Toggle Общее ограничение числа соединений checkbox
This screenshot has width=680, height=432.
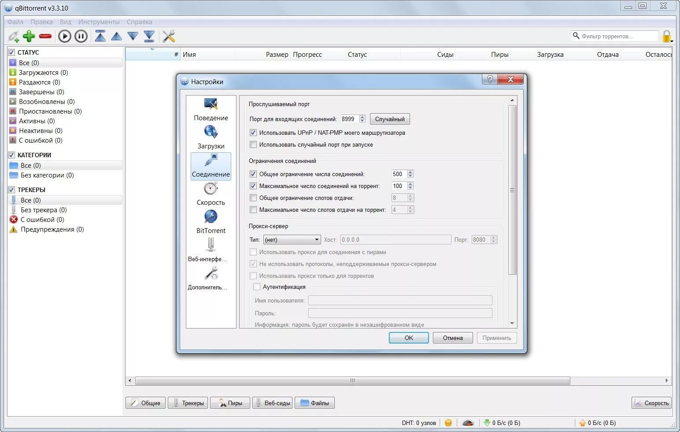tap(253, 174)
